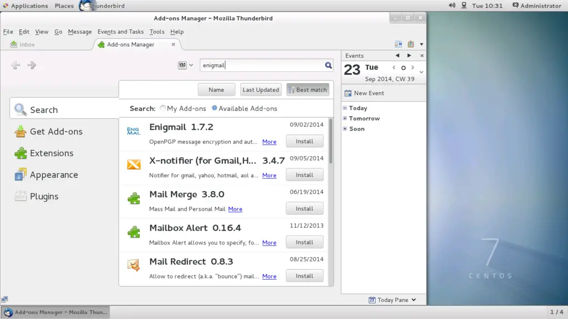Click the status bar activity icon

4,300
